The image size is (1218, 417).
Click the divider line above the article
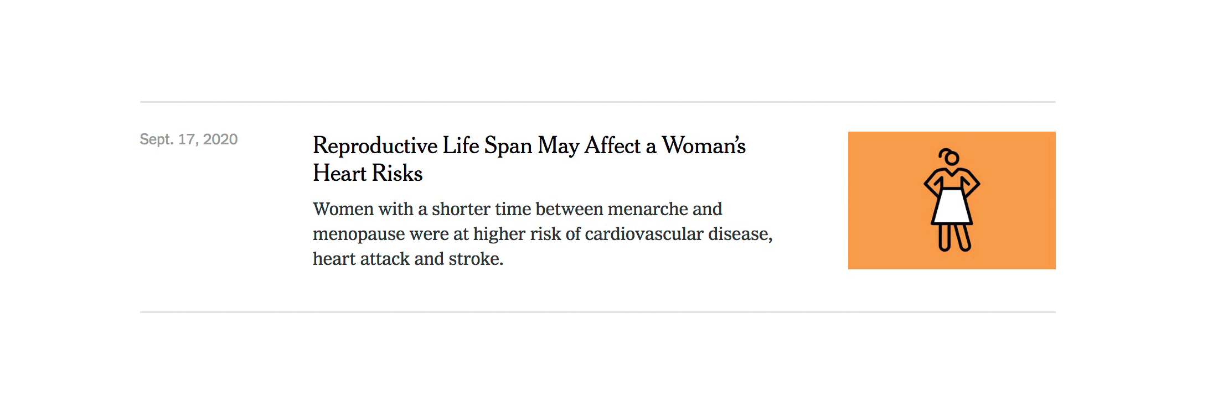[x=597, y=102]
